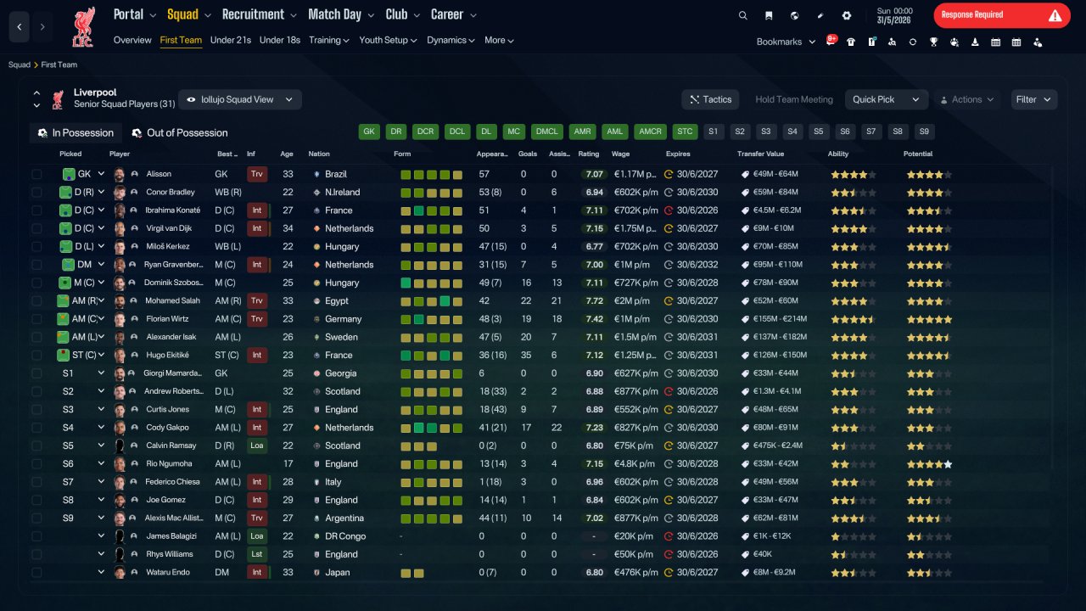
Task: Click Dominik Szoboszlai's form squares
Action: (432, 283)
